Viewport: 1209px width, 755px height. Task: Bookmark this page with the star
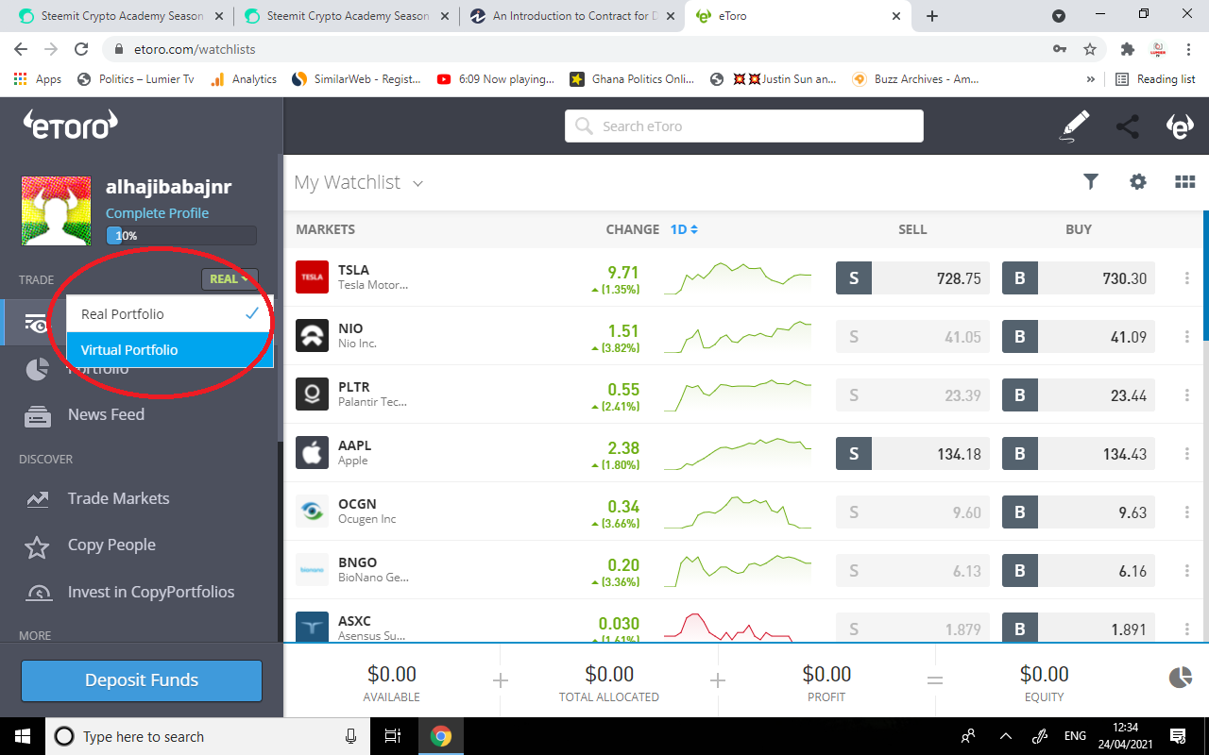point(1090,49)
